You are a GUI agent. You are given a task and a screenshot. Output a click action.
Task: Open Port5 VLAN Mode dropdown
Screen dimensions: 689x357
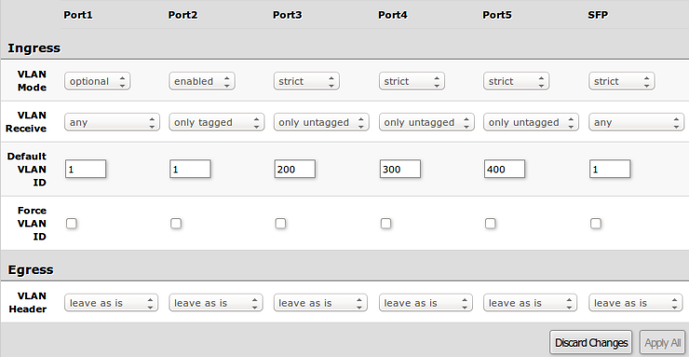517,81
